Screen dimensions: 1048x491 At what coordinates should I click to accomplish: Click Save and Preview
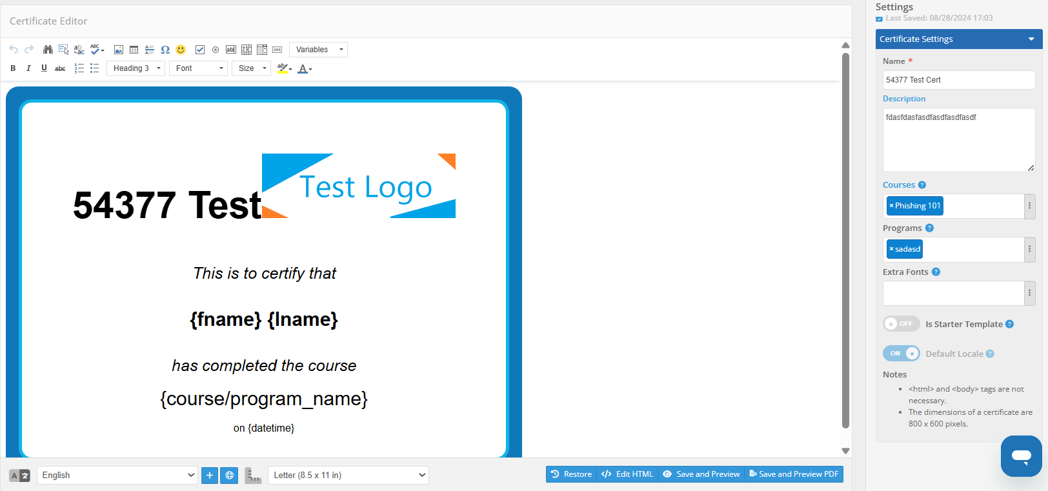pos(701,474)
